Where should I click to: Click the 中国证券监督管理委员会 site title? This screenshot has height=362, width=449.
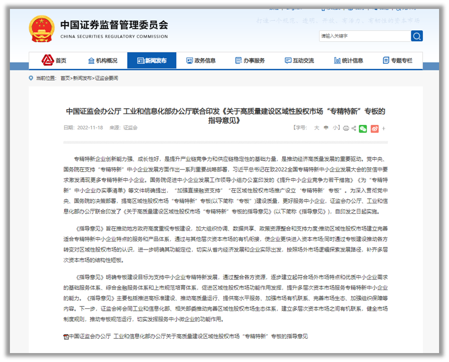pyautogui.click(x=114, y=25)
